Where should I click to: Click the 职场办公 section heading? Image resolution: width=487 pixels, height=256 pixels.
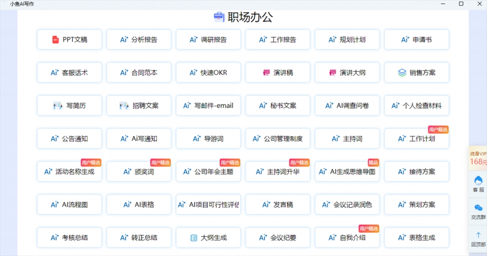pos(250,17)
